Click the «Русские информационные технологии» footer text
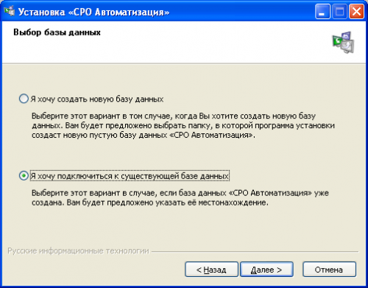Viewport: 368px width, 288px height. tap(78, 251)
